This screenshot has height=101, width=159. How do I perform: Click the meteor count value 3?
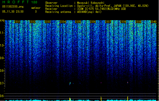coord(36,12)
